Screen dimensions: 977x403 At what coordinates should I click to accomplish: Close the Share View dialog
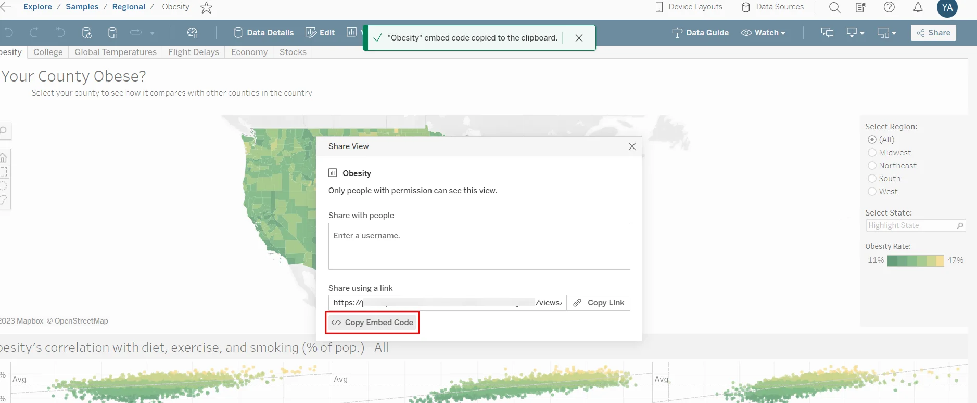[632, 146]
